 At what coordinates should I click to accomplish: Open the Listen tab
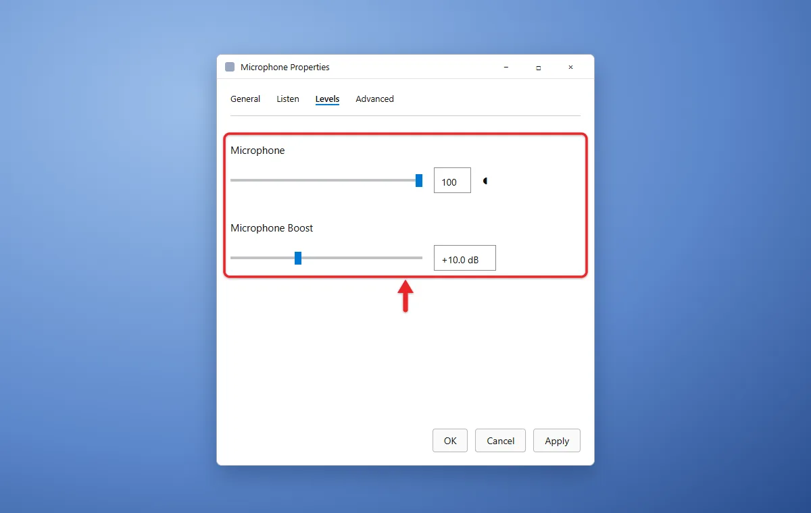click(x=288, y=99)
